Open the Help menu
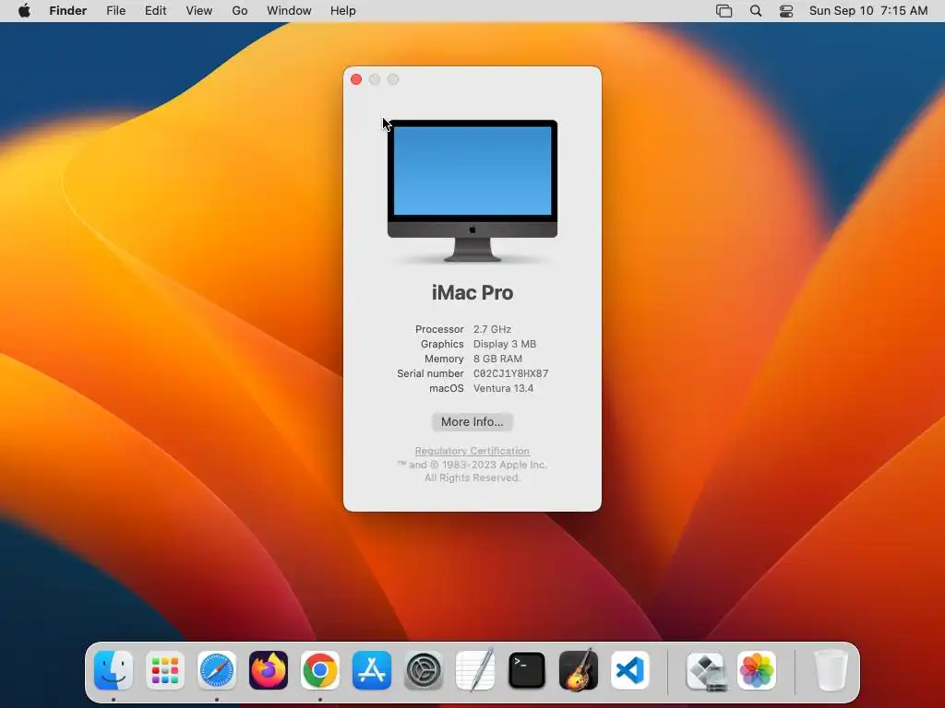The height and width of the screenshot is (708, 945). (x=343, y=11)
